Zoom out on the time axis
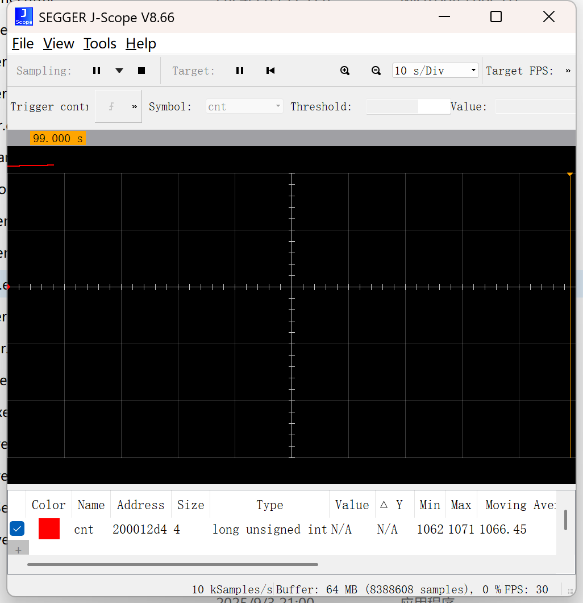The width and height of the screenshot is (583, 603). point(376,71)
